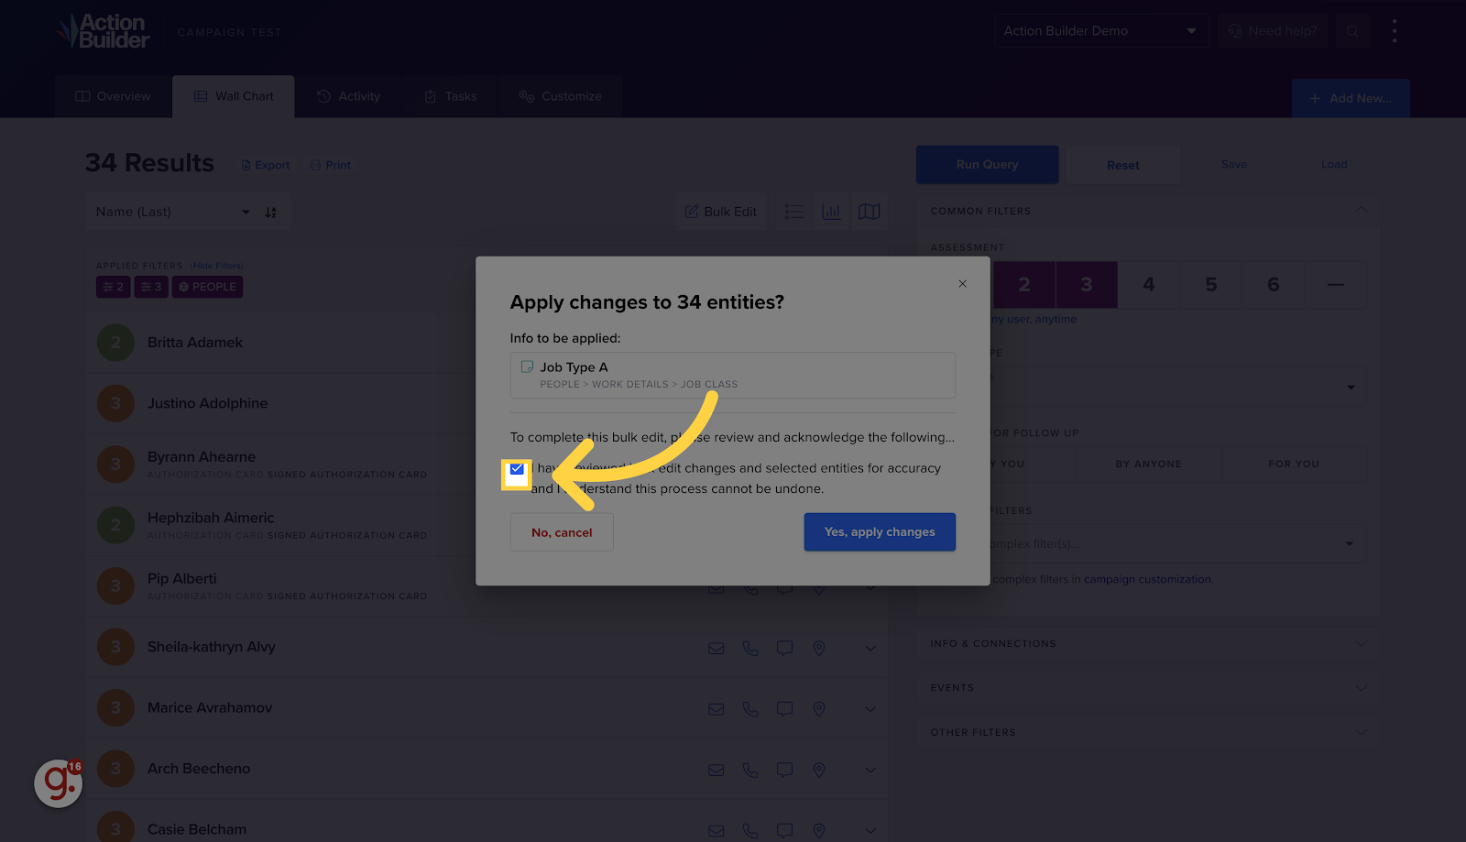Toggle assessment filter 5
The width and height of the screenshot is (1466, 842).
(1211, 285)
